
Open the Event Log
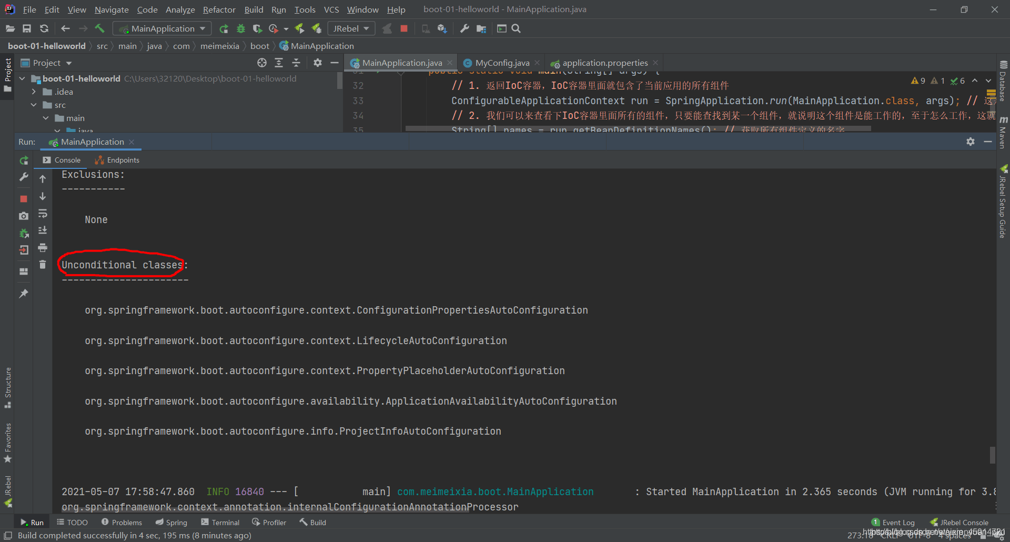coord(893,522)
